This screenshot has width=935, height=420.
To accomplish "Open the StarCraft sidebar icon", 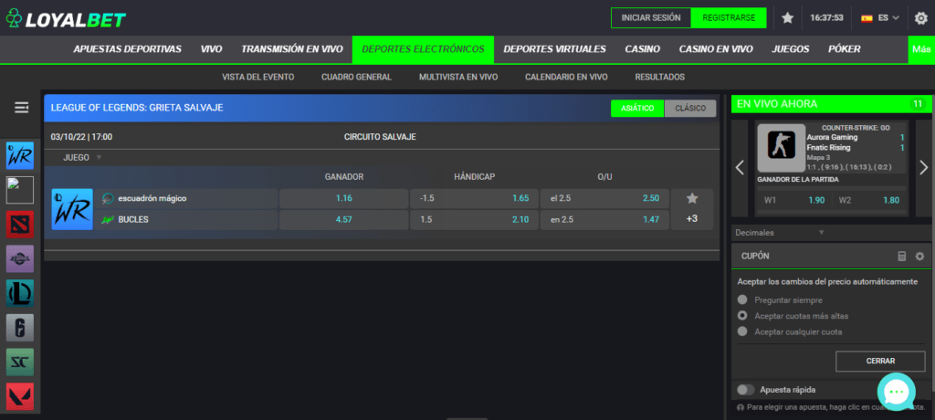I will click(20, 362).
